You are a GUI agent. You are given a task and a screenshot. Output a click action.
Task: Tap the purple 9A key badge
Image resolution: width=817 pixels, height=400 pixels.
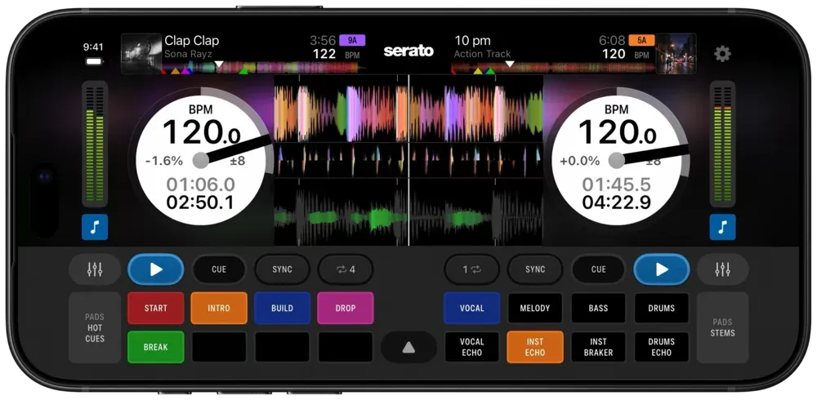(352, 40)
